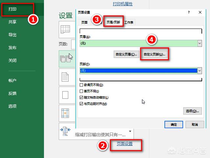Click the dialog Options (选项) button

pos(193,111)
